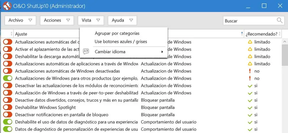Toggle Desactivar notificaciones en pantalla de bloqueo

(8, 115)
